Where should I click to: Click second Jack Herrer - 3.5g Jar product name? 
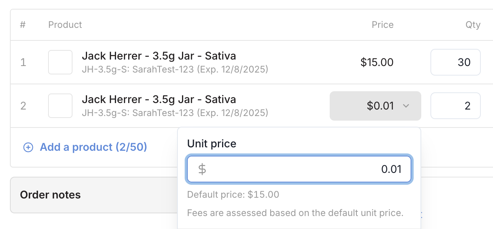coord(159,100)
